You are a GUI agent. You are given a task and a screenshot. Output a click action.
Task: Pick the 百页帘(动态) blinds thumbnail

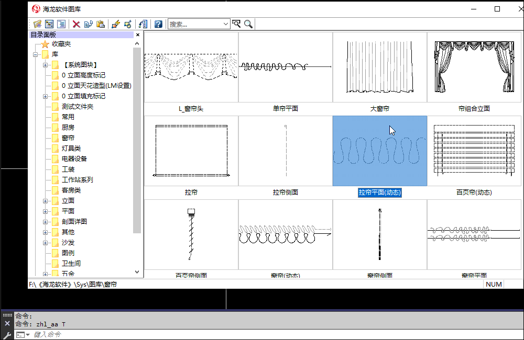click(x=474, y=151)
